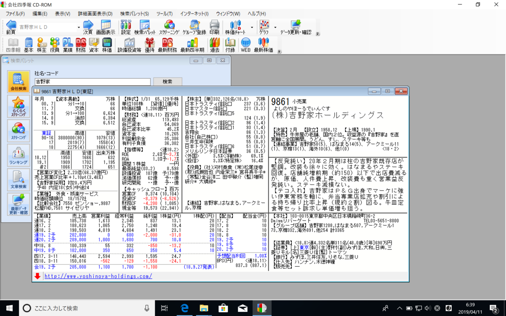This screenshot has height=316, width=506.
Task: Click the 四季報 book icon
Action: coord(13,45)
